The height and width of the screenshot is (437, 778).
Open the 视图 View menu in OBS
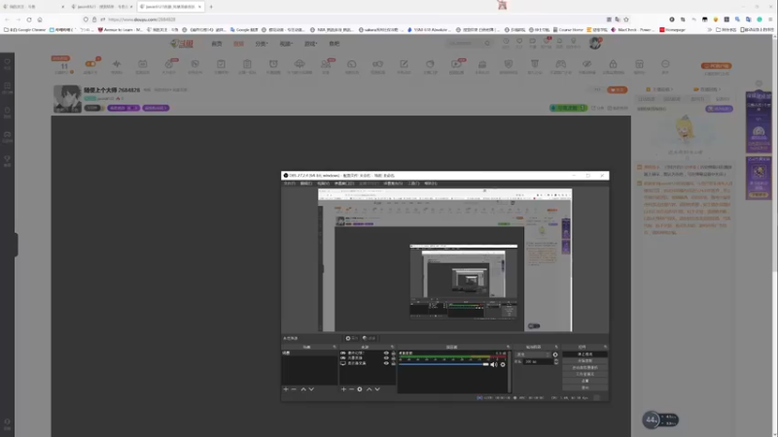tap(323, 184)
